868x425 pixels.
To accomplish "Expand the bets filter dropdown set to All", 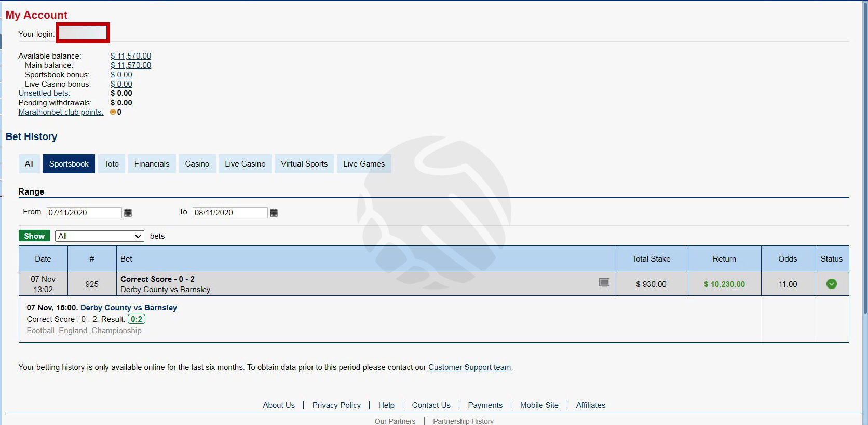I will point(100,236).
